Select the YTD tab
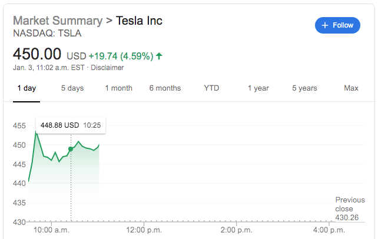The height and width of the screenshot is (239, 378). click(211, 88)
